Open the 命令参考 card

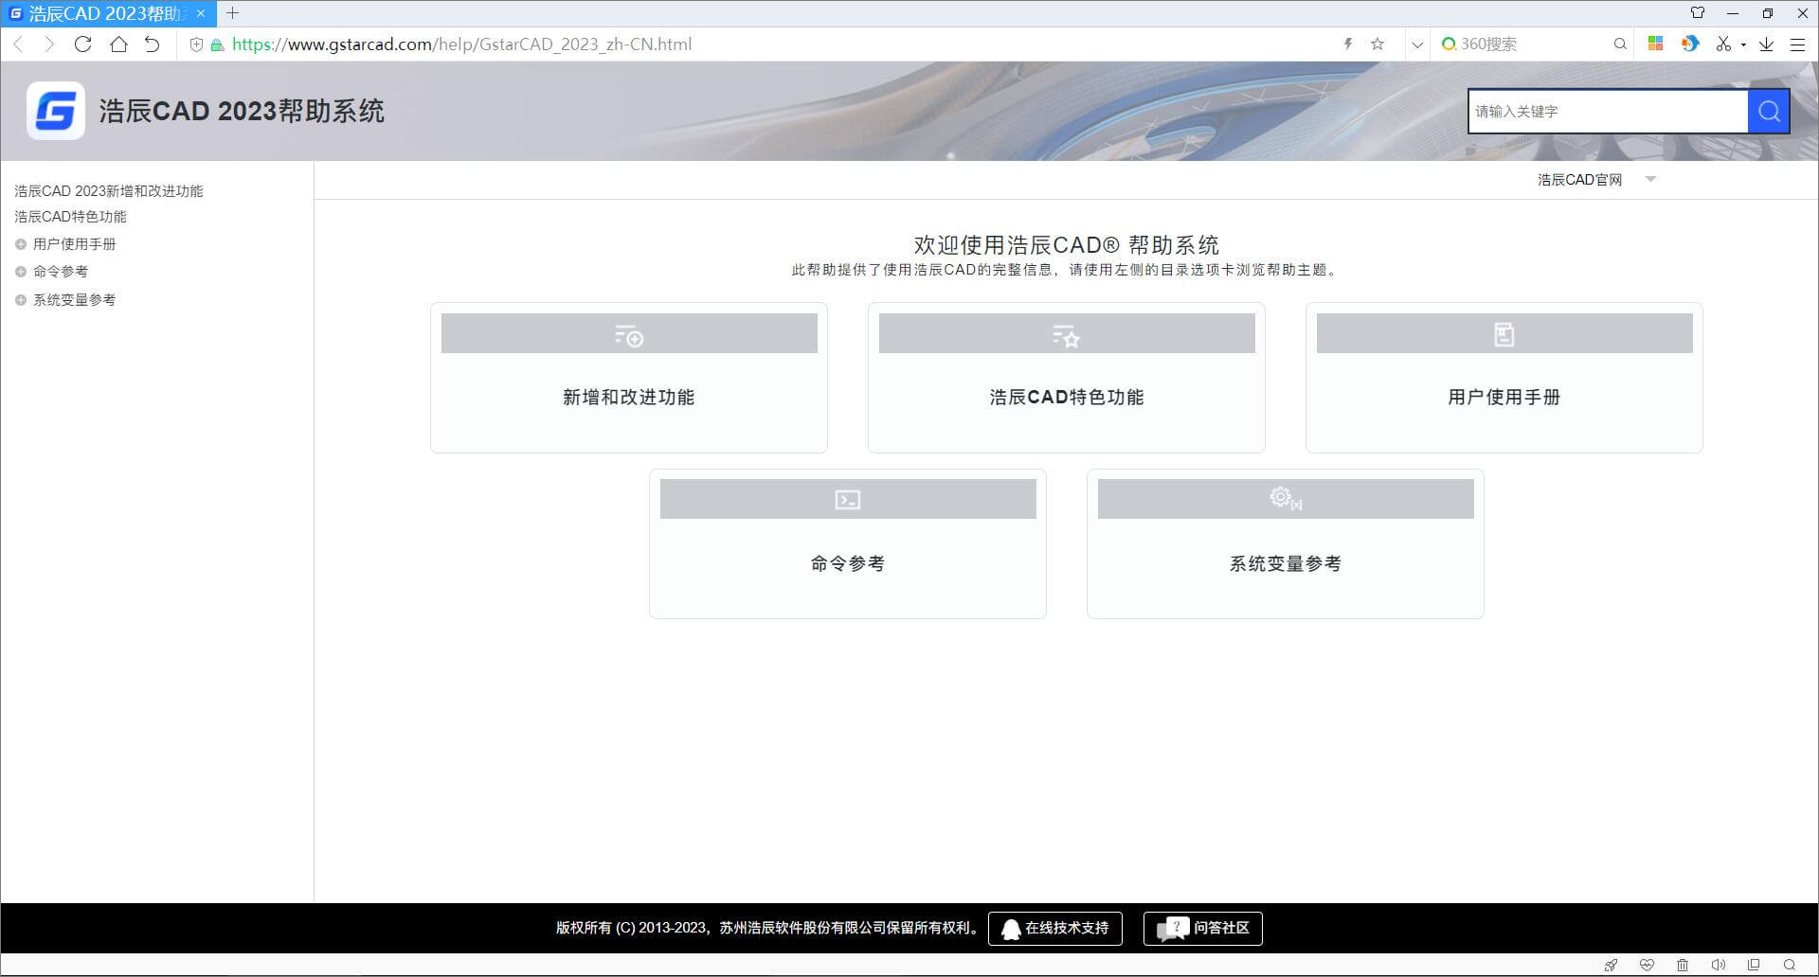pos(848,544)
